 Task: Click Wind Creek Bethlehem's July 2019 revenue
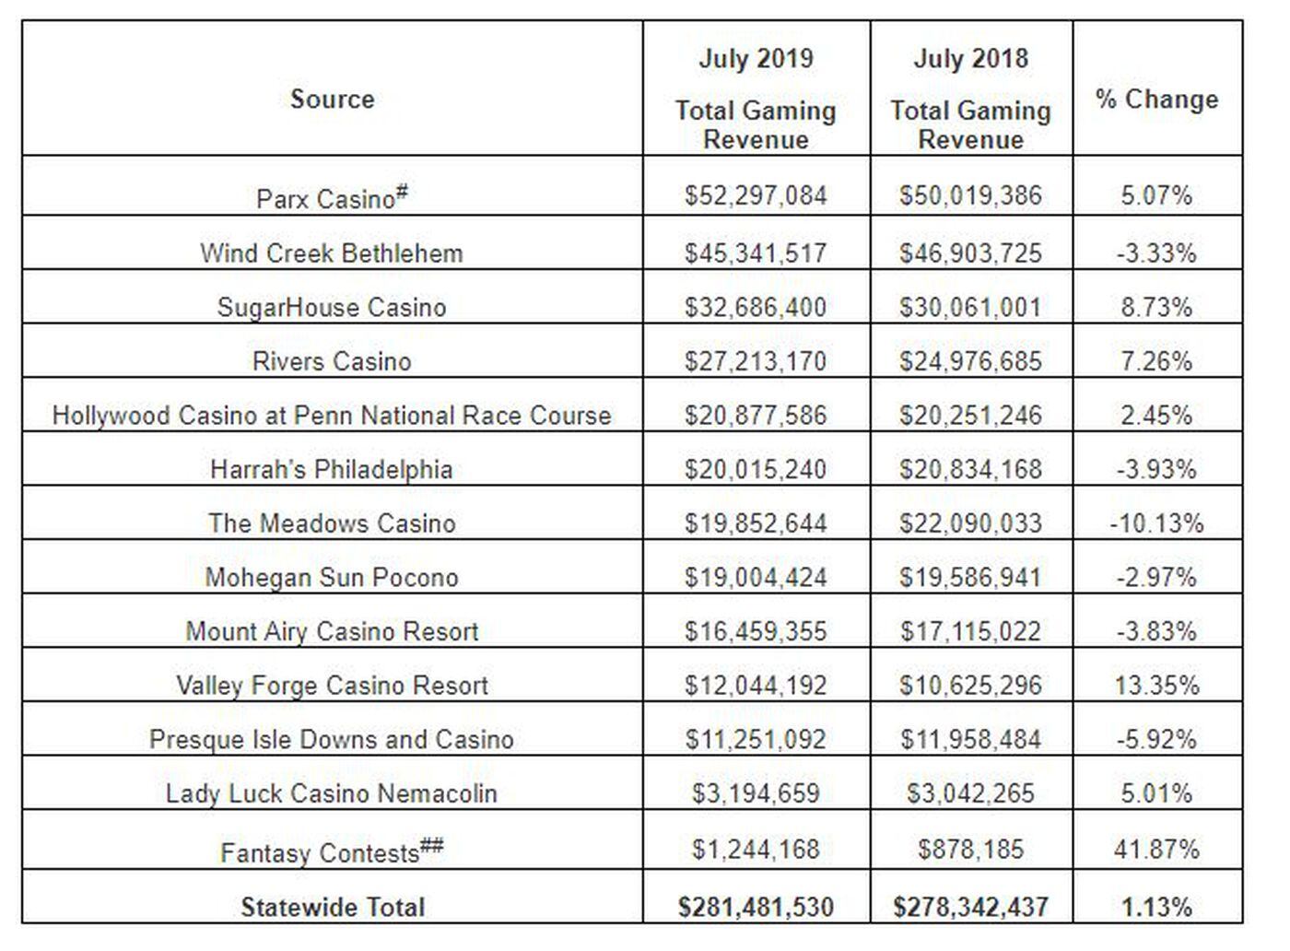tap(756, 252)
